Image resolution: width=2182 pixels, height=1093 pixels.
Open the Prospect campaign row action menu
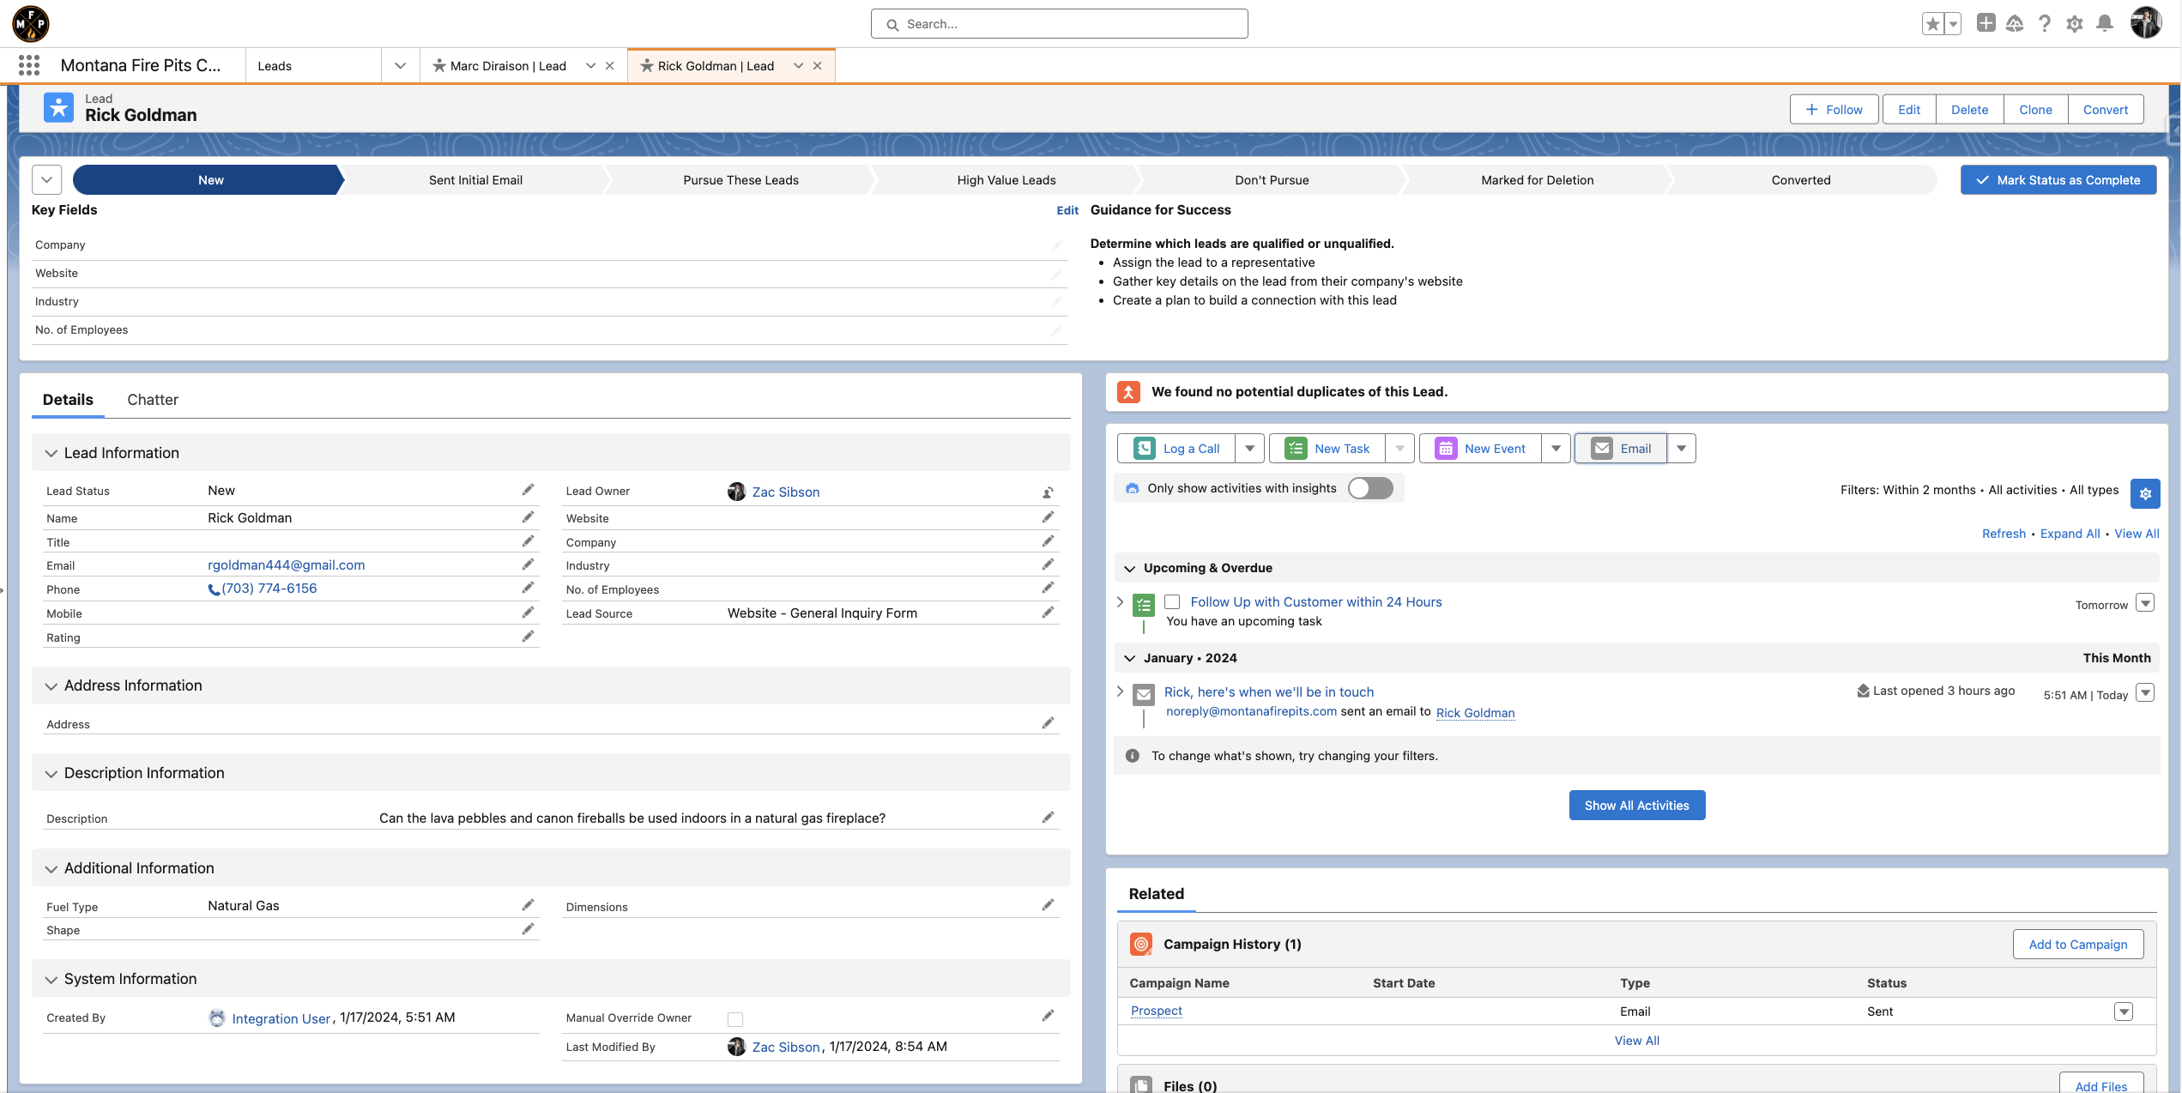coord(2124,1011)
